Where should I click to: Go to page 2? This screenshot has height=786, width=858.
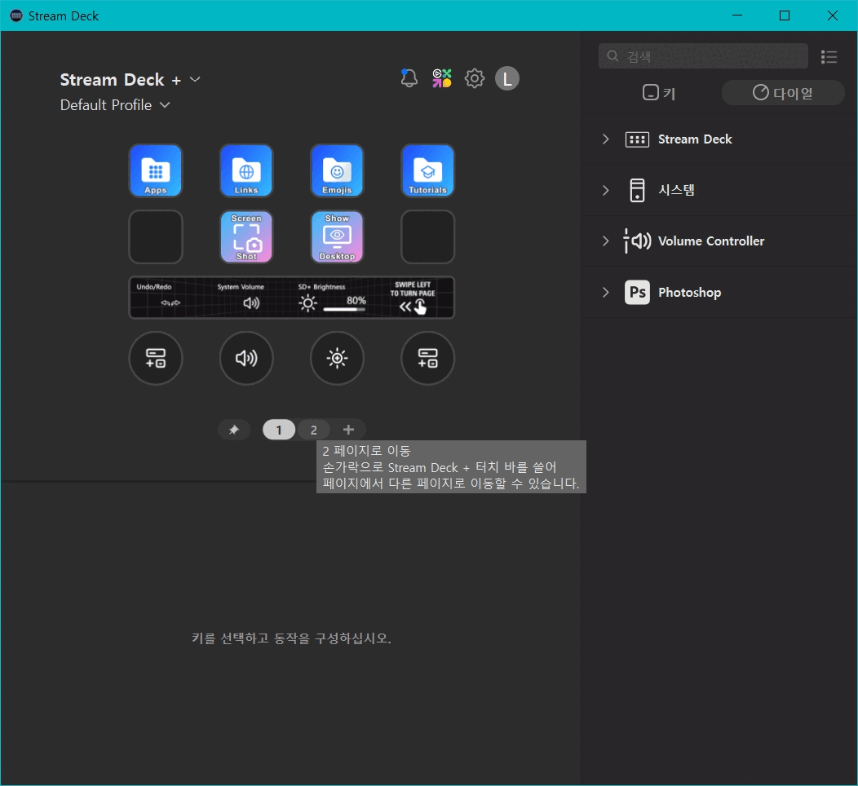[313, 430]
